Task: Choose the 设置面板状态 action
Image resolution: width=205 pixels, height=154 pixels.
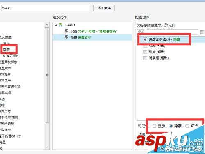Action: 9,62
